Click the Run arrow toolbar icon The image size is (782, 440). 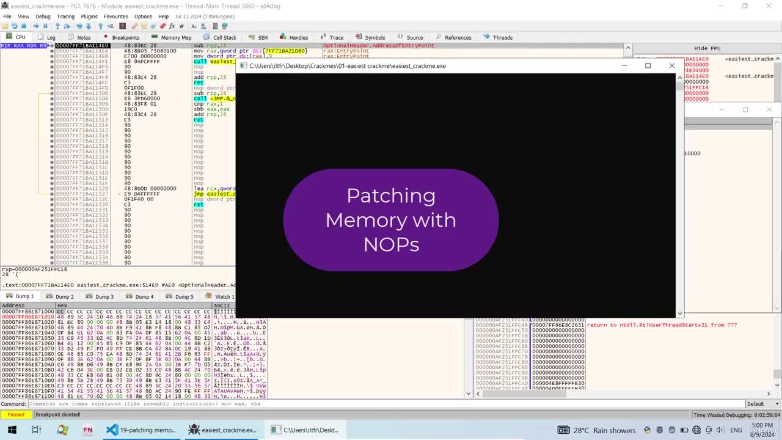coord(35,26)
